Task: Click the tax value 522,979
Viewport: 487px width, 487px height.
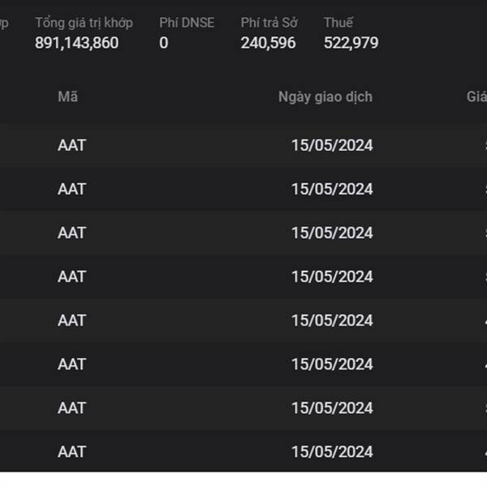Action: tap(351, 43)
